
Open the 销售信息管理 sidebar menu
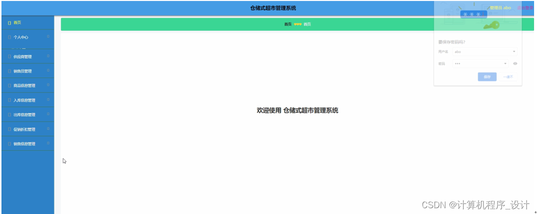[28, 144]
